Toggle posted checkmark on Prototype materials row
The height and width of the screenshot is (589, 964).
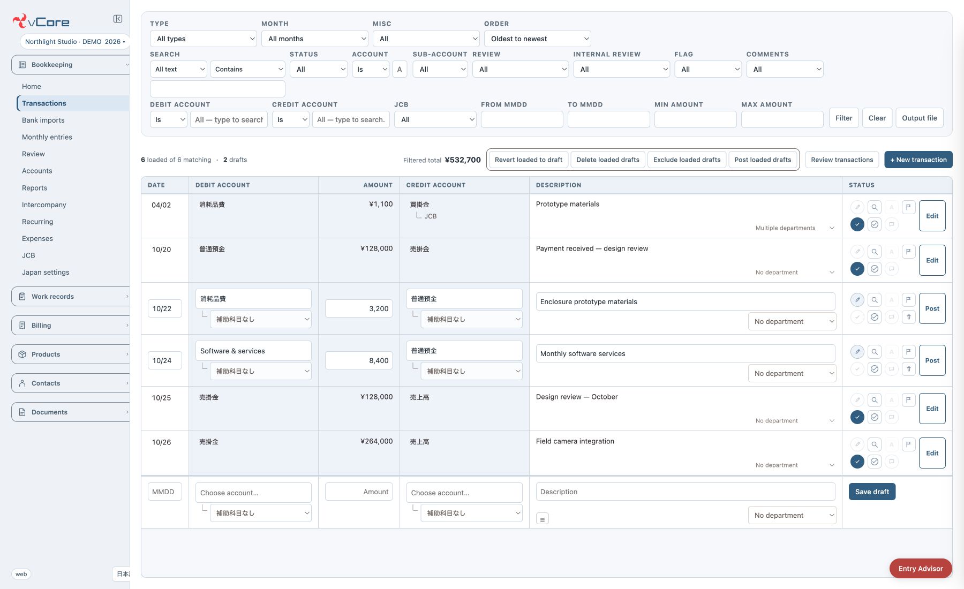coord(857,224)
